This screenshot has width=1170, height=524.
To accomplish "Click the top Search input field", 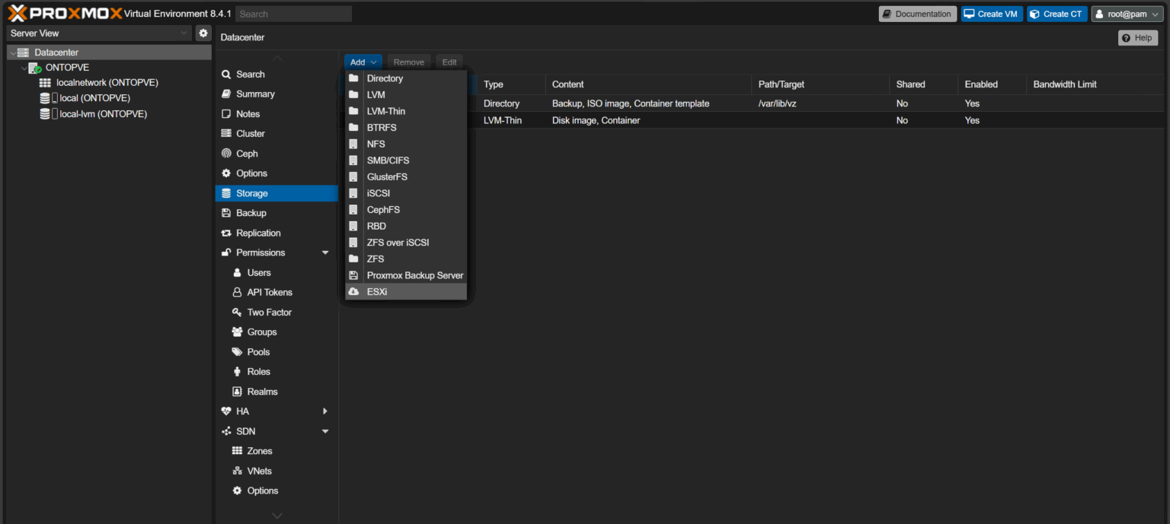I will [x=293, y=14].
